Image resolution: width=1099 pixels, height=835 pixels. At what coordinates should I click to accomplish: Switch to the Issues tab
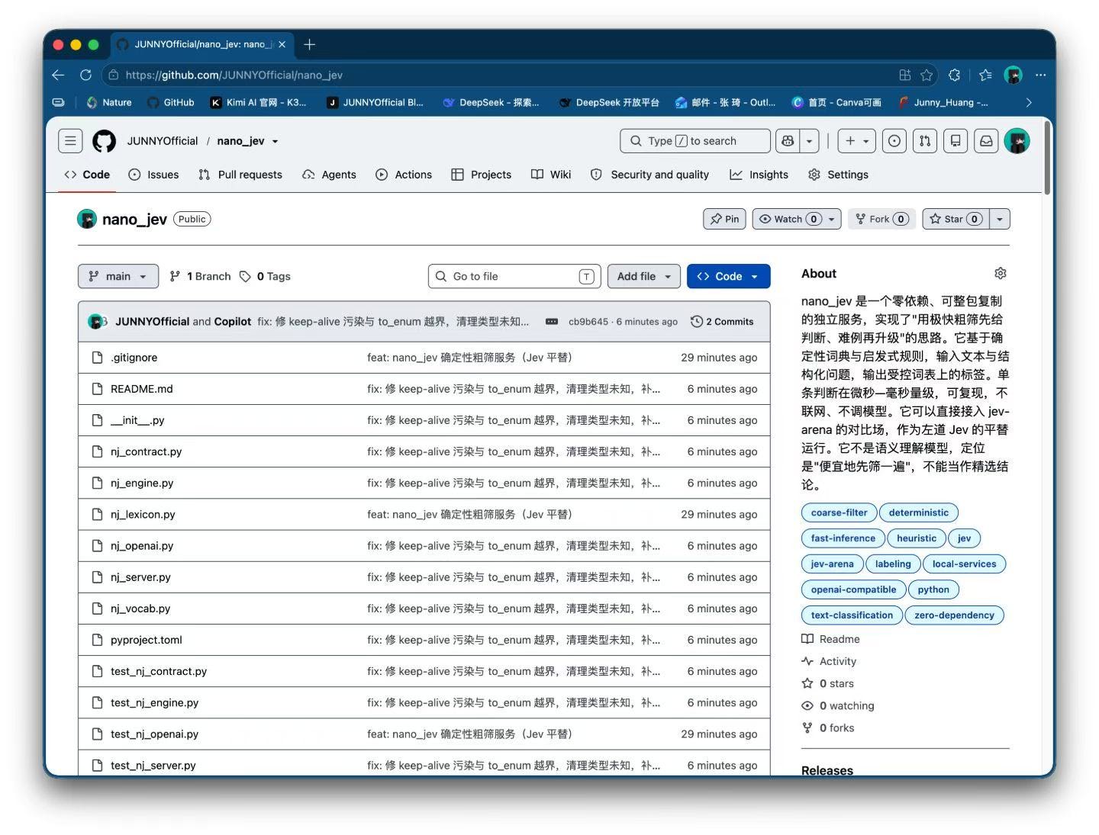153,175
